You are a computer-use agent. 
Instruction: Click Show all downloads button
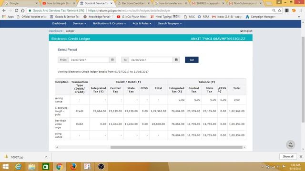pos(288,156)
